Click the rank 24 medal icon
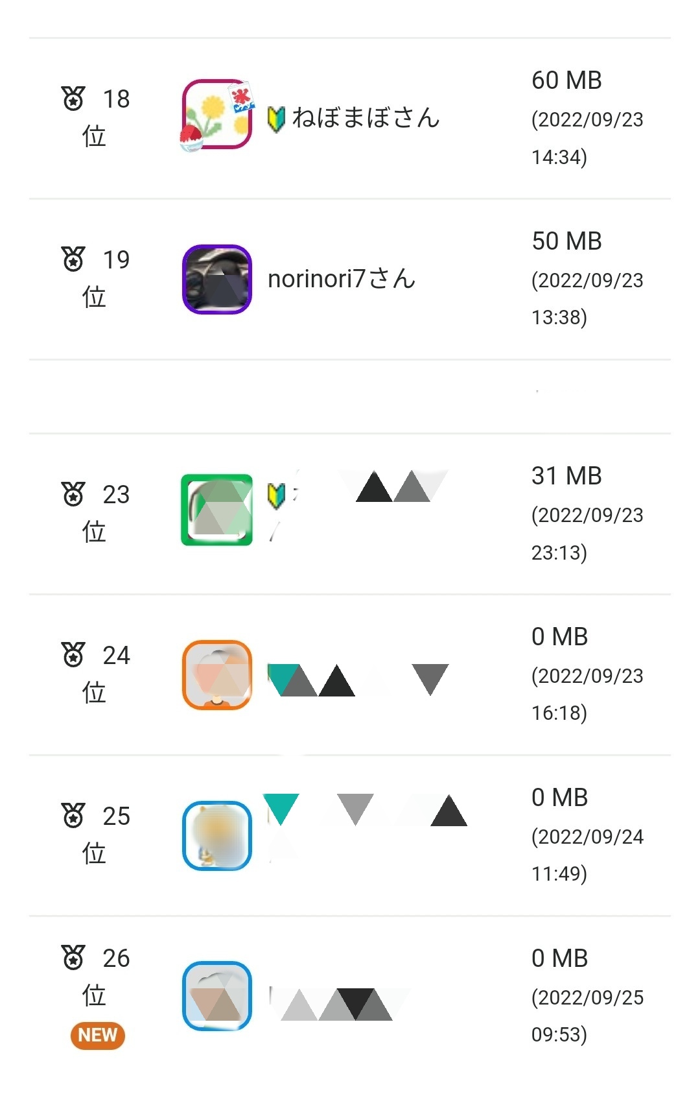700x1118 pixels. (x=73, y=655)
